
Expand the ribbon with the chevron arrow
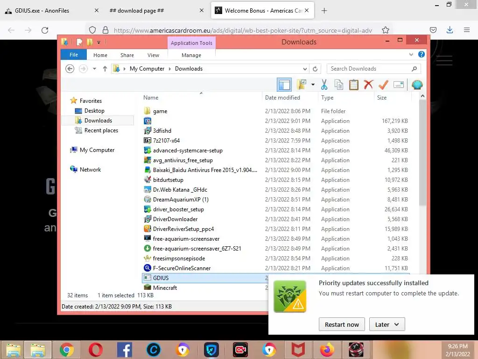[411, 54]
